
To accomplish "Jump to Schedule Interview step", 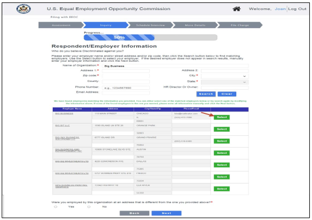I will pos(150,25).
